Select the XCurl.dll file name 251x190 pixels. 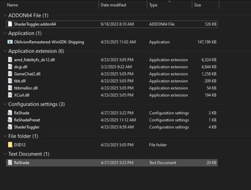coord(21,95)
